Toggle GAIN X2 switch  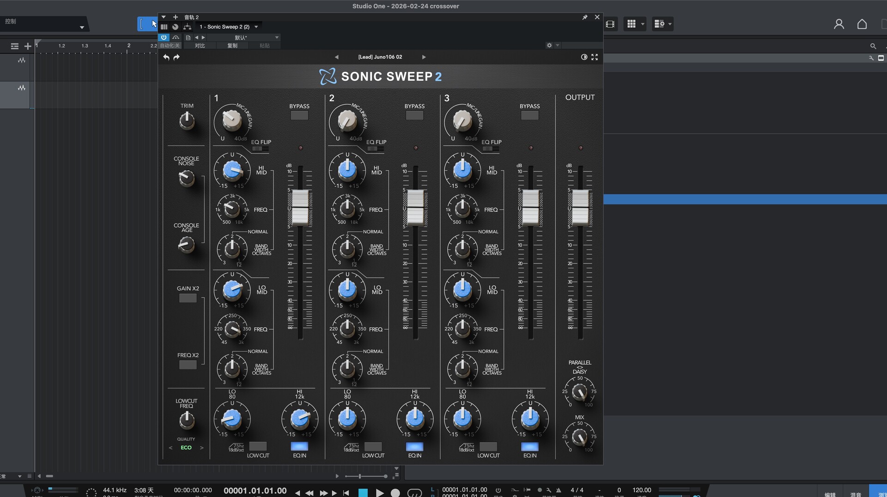(188, 299)
